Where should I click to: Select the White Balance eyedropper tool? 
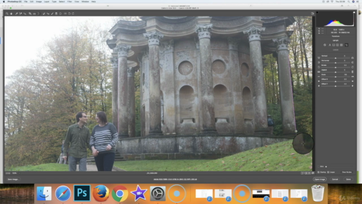(16, 14)
